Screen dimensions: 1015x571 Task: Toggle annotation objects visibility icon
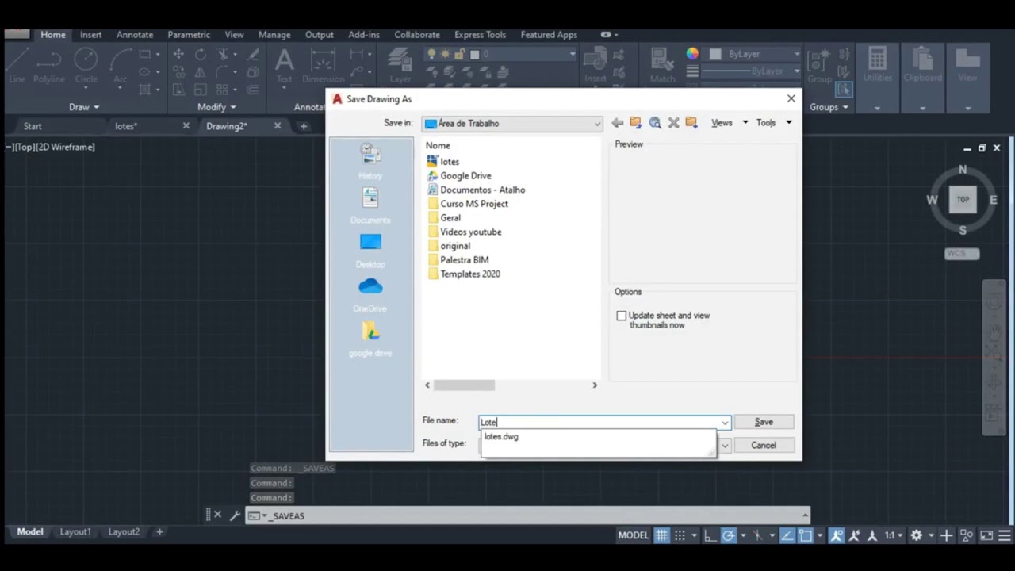837,535
